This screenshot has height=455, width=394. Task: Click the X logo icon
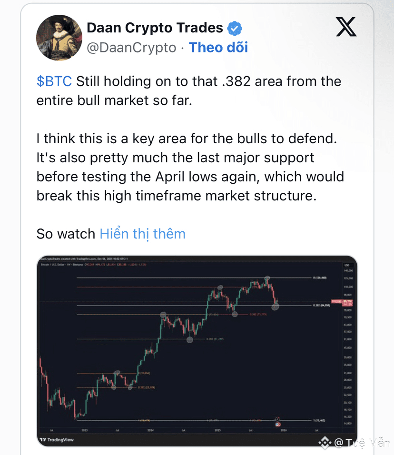point(346,27)
